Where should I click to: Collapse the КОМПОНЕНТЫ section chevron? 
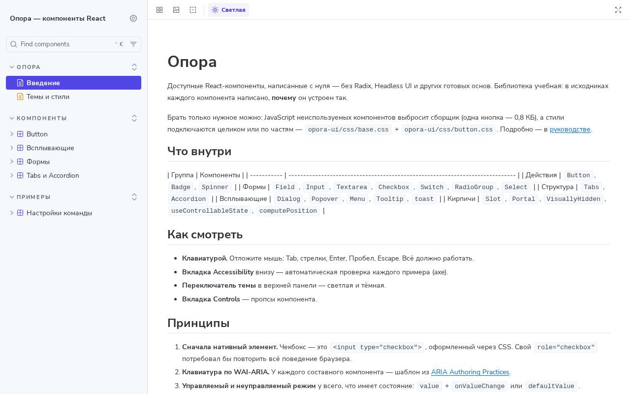(12, 118)
